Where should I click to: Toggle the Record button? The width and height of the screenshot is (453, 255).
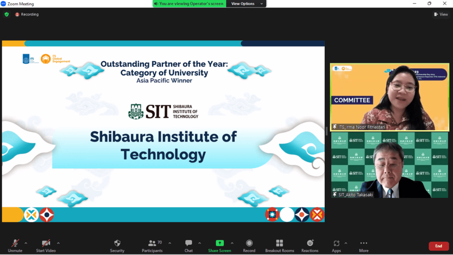coord(249,243)
